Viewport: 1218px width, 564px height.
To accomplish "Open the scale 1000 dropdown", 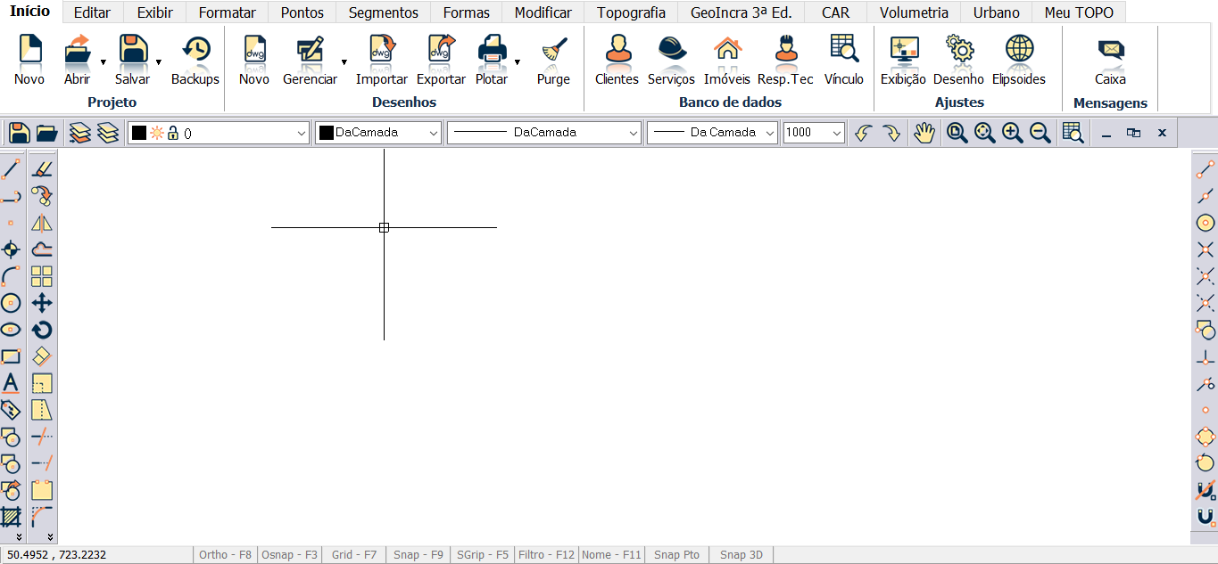I will pos(836,133).
